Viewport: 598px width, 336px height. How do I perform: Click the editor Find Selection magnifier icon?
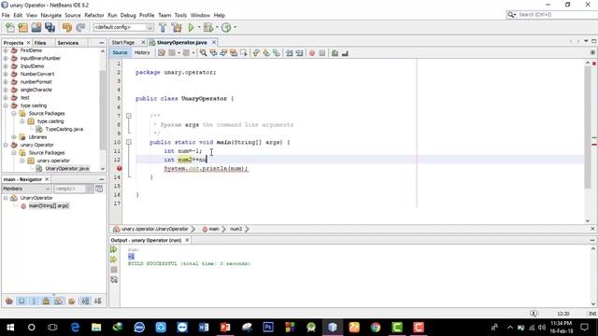pyautogui.click(x=204, y=53)
